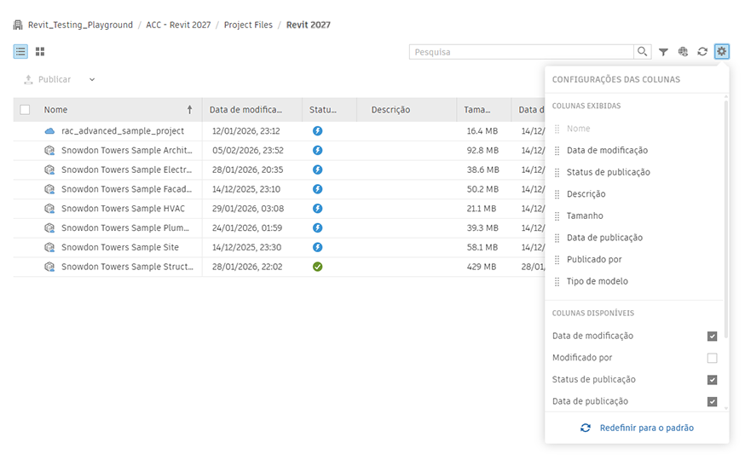
Task: Go to Project Files breadcrumb
Action: click(x=248, y=25)
